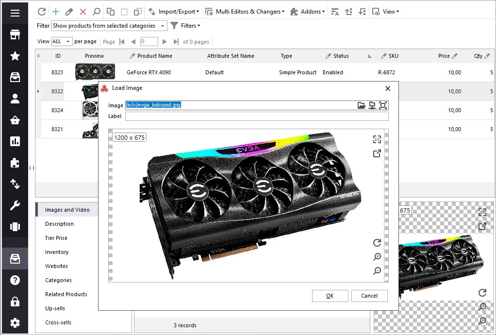Switch to Description tab

59,224
